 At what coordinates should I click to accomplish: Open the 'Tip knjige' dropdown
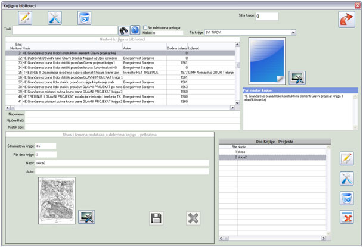(293, 32)
